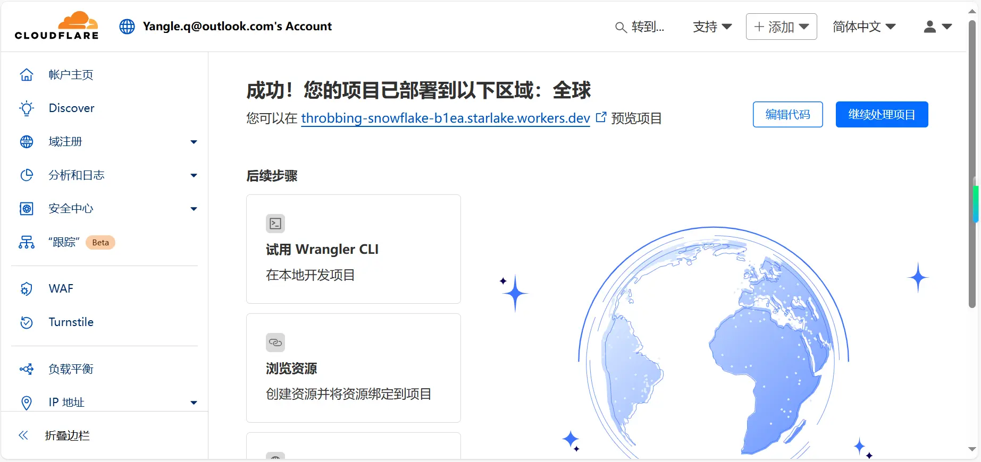Click the Turnstile check icon

(27, 322)
